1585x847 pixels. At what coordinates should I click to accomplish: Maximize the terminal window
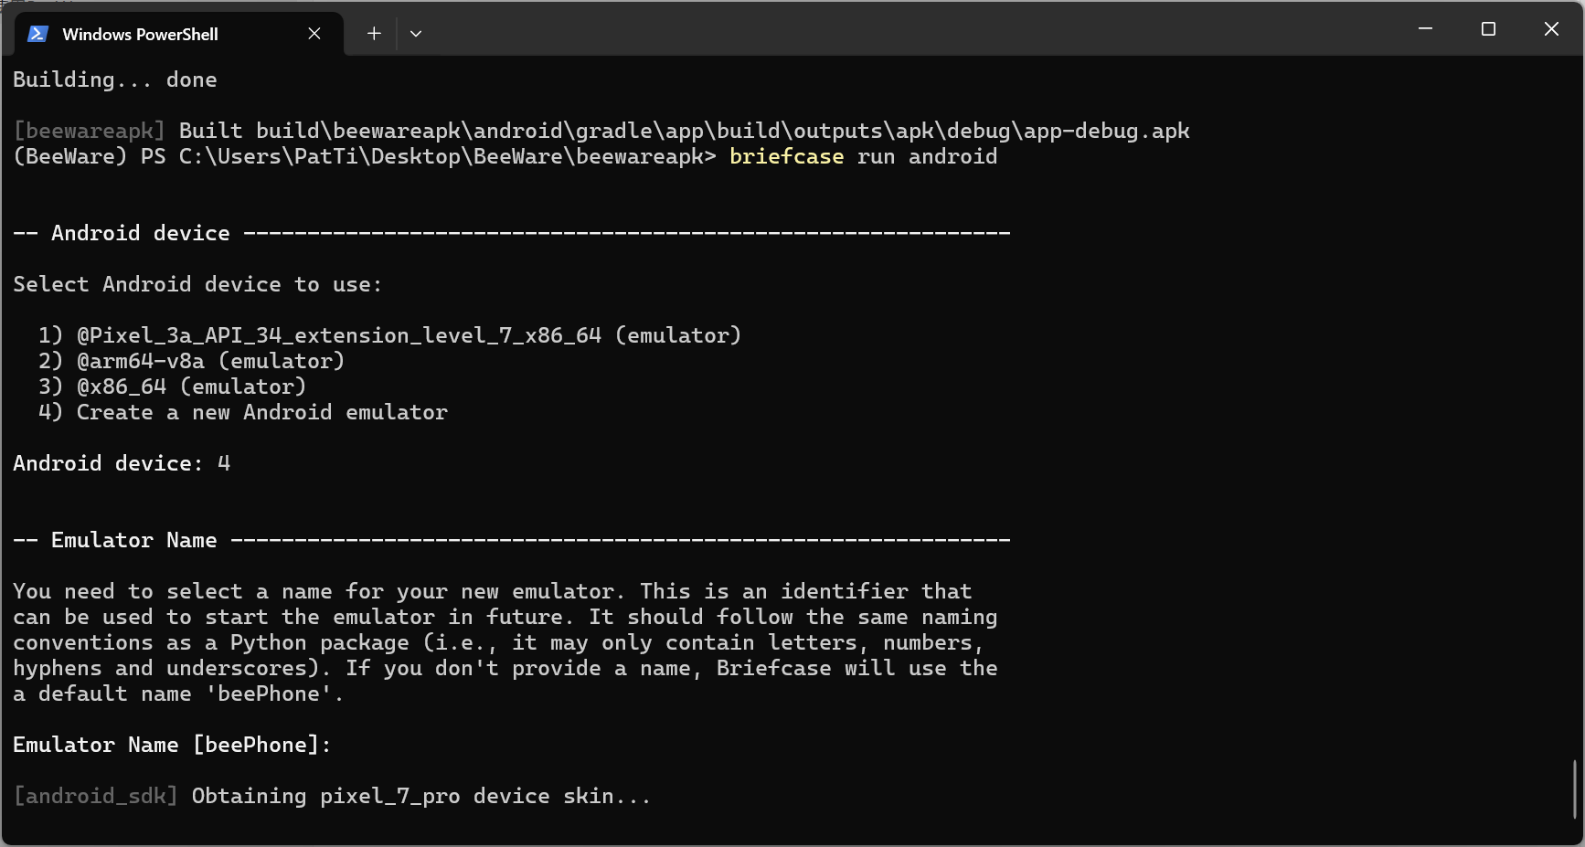point(1488,29)
